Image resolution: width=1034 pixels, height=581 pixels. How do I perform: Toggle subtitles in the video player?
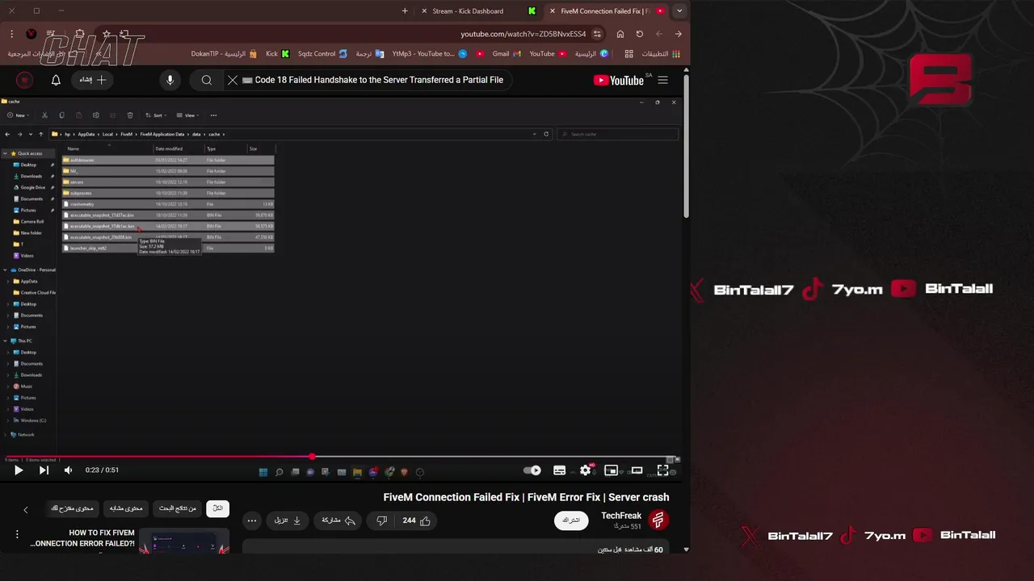(559, 470)
